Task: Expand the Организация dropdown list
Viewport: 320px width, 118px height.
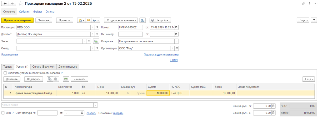Action: 172,48
